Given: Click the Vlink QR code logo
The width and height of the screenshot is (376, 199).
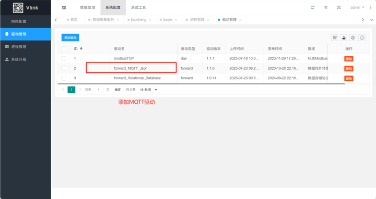Looking at the screenshot, I should pos(18,8).
